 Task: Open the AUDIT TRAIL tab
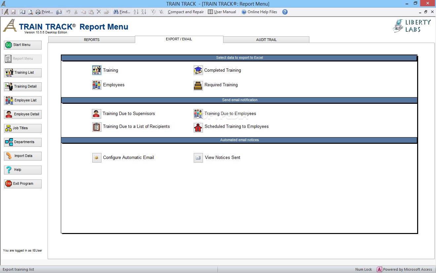click(266, 40)
